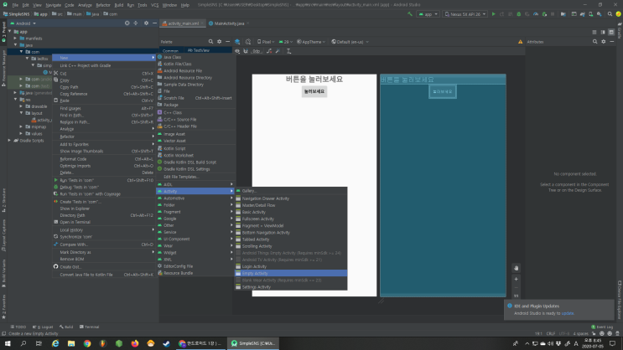Click the default margins 0dp field
The image size is (623, 350).
[x=257, y=51]
